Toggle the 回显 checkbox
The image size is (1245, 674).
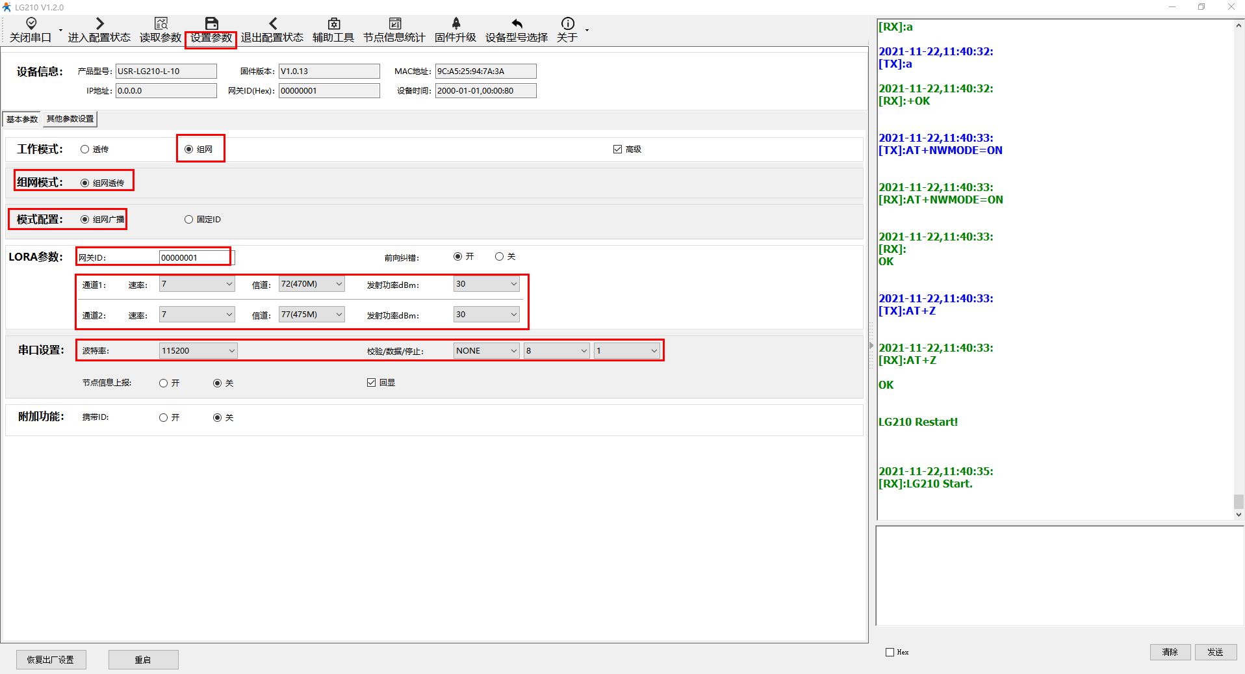pyautogui.click(x=372, y=383)
